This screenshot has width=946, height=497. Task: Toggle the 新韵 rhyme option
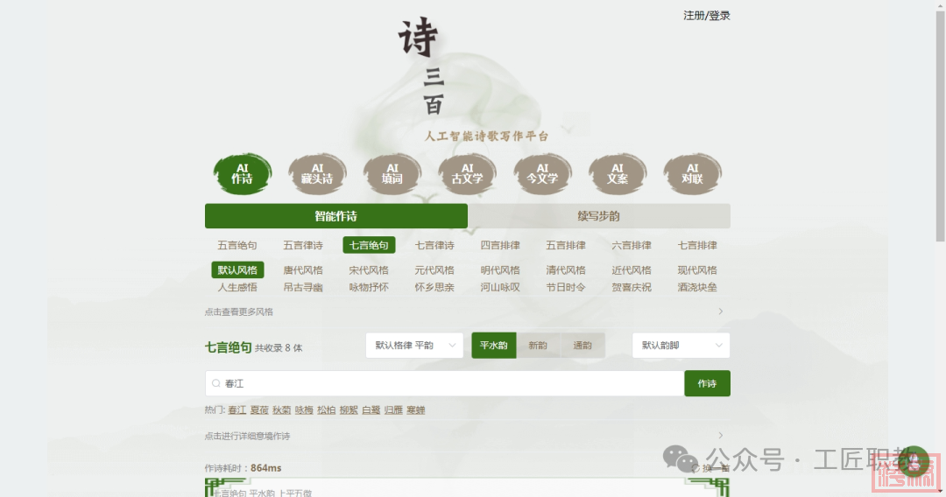538,346
